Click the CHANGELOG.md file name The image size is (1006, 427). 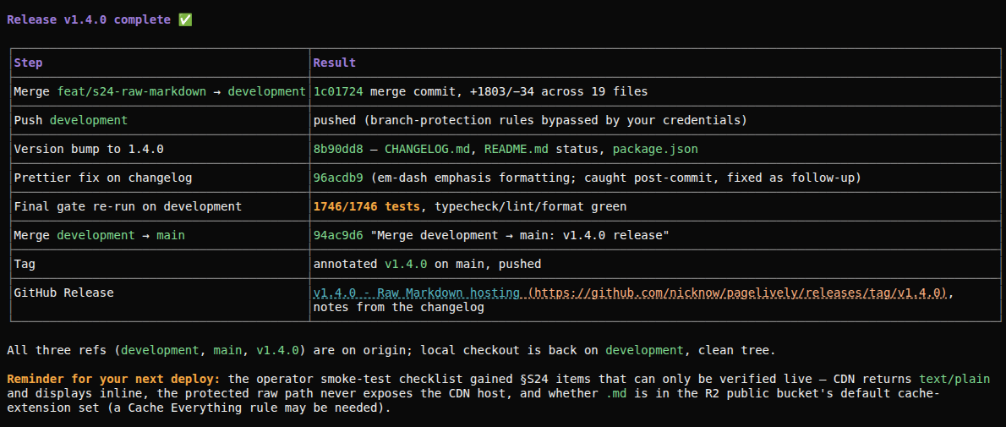[x=427, y=149]
